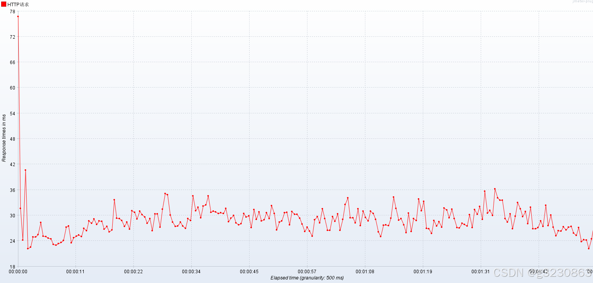
Task: Click the y-axis value 66
Action: [13, 62]
